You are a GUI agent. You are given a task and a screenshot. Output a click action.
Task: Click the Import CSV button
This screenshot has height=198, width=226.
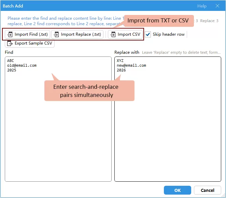(125, 34)
